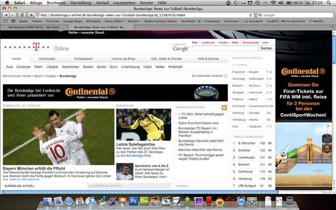Select the Downloads navigation tab

[x=47, y=59]
